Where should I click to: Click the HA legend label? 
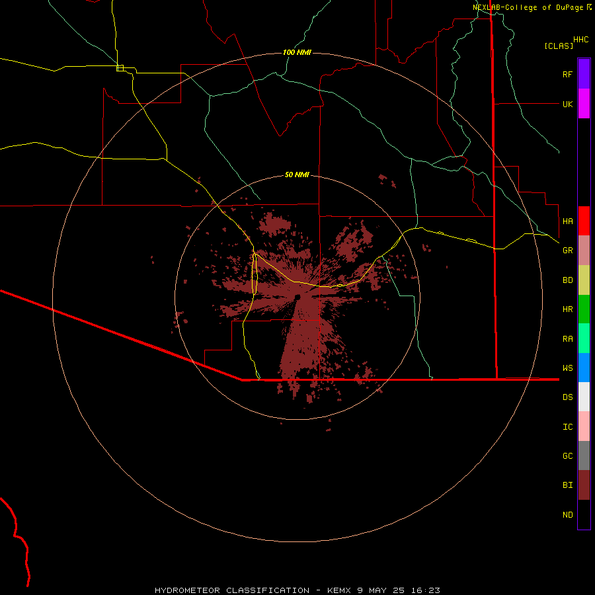[x=567, y=221]
